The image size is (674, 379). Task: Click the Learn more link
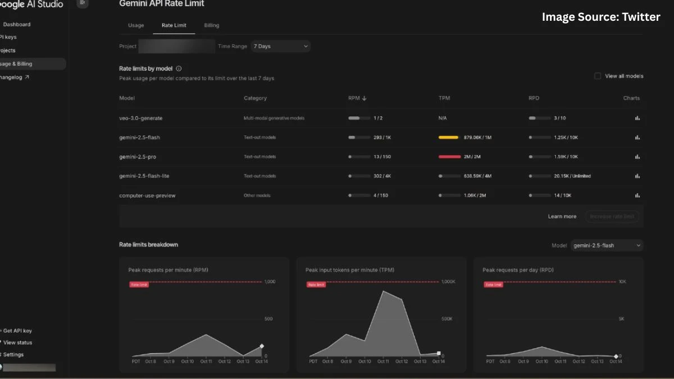pos(562,216)
